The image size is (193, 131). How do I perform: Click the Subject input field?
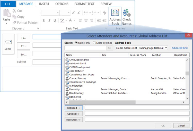[47, 62]
